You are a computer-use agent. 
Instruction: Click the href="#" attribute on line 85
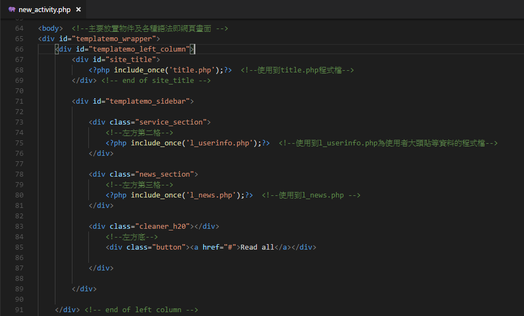(x=219, y=247)
